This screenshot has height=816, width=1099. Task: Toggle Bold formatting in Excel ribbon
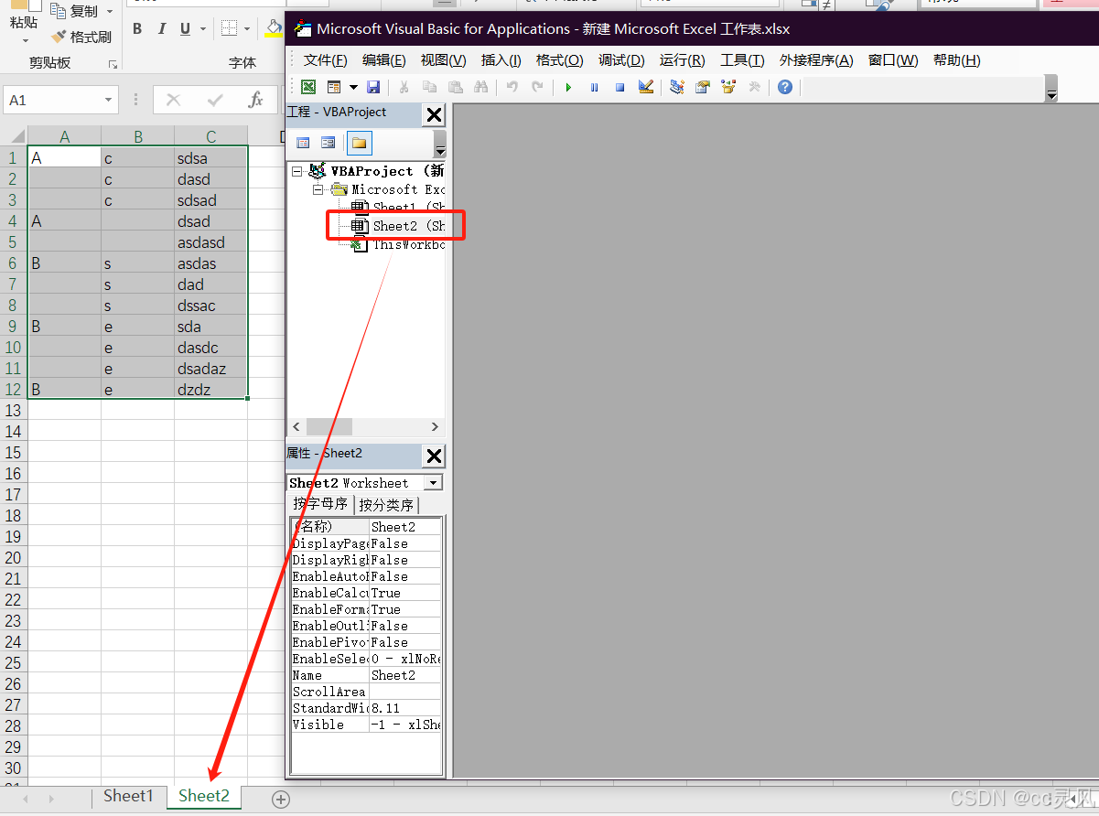(x=137, y=29)
